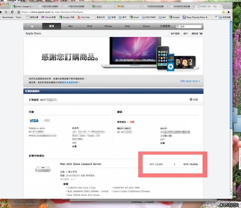Viewport: 241px width, 208px height.
Task: Click COUNTRY KIT,K40-TWN text
Action: [127, 188]
